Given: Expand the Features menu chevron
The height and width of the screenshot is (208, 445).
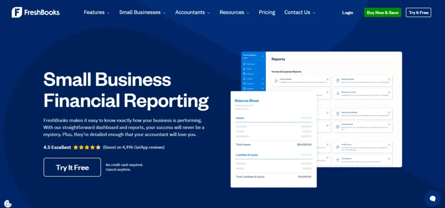Looking at the screenshot, I should 108,13.
